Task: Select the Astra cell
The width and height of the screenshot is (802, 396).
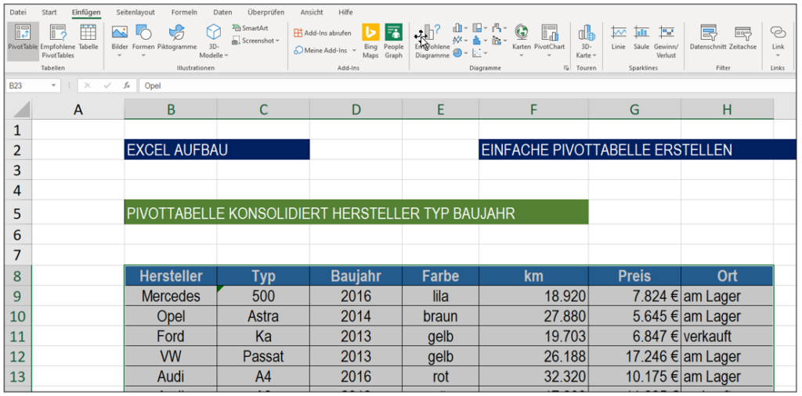Action: (263, 316)
